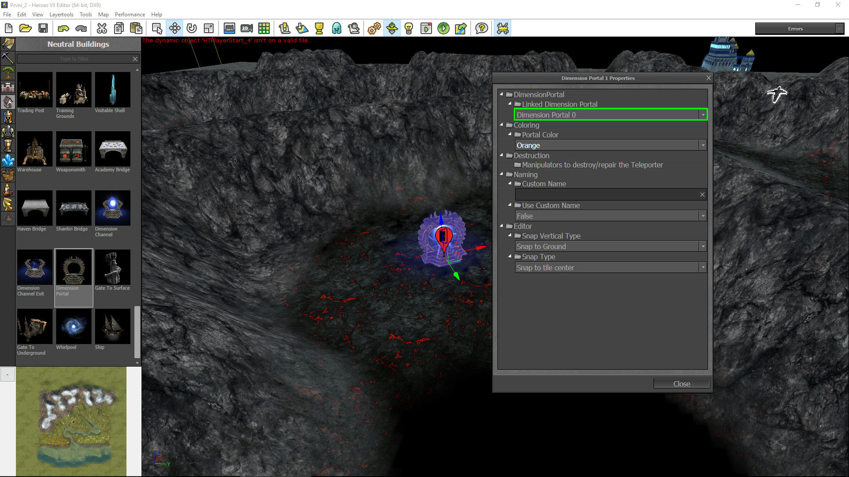Select the Gate To Surface thumbnail
This screenshot has width=849, height=477.
pyautogui.click(x=112, y=267)
